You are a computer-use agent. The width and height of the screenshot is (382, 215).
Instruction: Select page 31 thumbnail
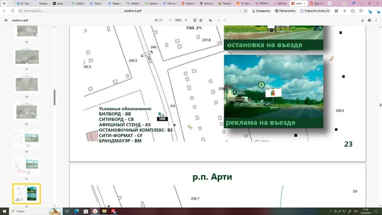[x=27, y=166]
